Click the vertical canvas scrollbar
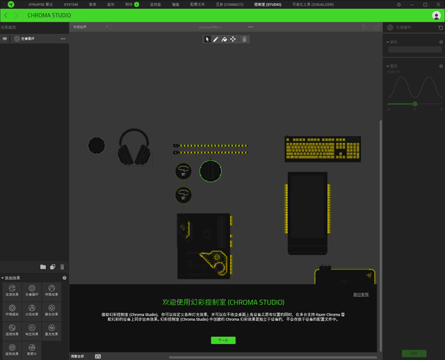The width and height of the screenshot is (445, 360). point(380,236)
